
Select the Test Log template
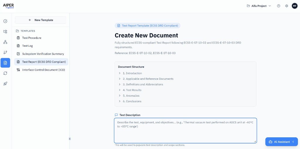coord(41,46)
